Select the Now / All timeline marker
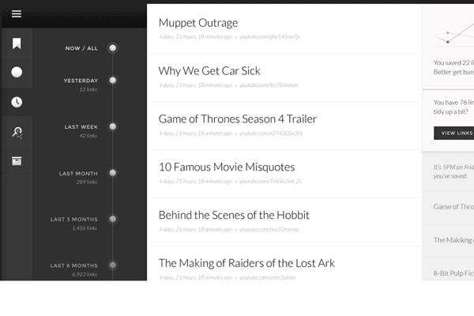 113,48
